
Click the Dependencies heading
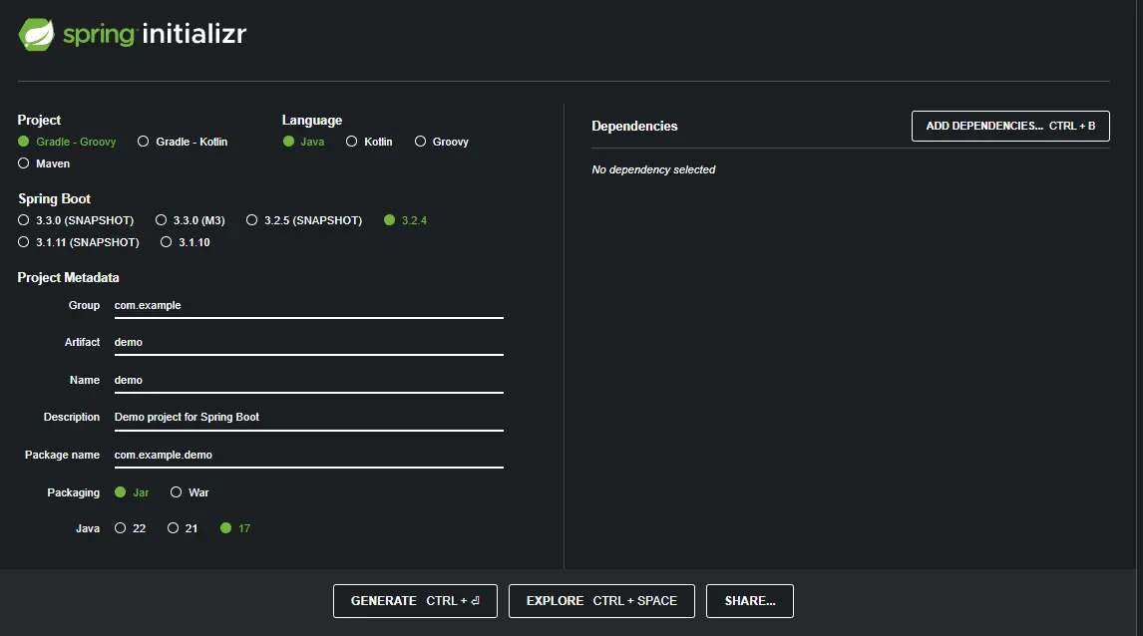pos(635,126)
